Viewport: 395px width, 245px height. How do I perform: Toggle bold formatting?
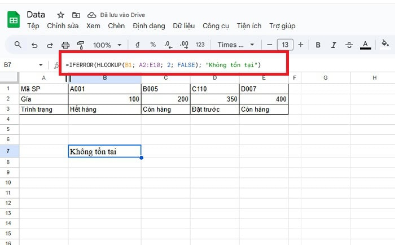point(318,45)
